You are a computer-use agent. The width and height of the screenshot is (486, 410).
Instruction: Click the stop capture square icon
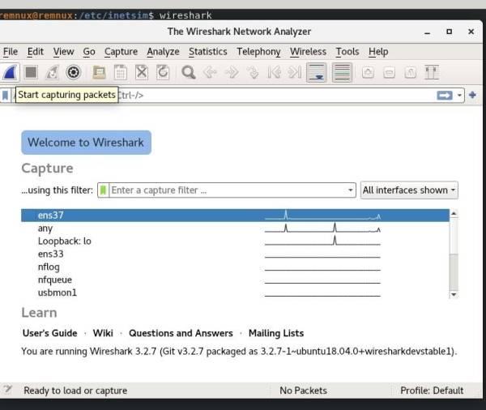click(x=31, y=73)
